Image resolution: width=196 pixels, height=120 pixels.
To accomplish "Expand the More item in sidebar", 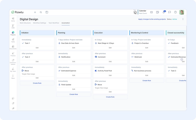I will tap(13, 76).
